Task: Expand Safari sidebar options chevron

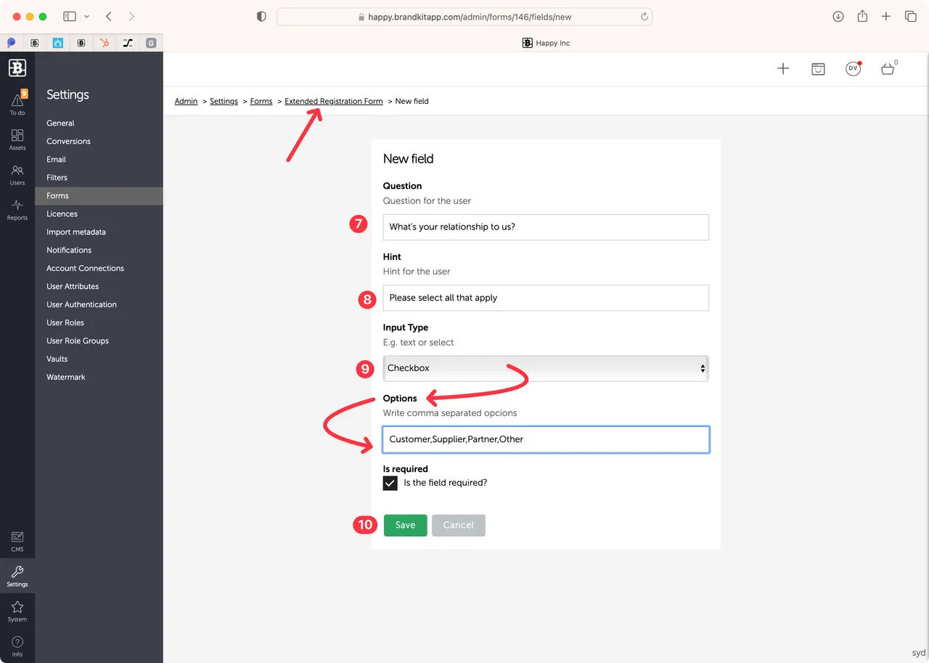Action: click(x=87, y=17)
